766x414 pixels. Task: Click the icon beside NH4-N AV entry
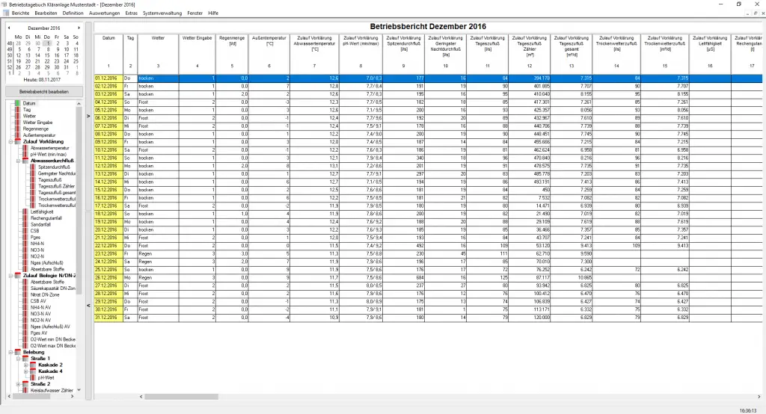tap(25, 308)
